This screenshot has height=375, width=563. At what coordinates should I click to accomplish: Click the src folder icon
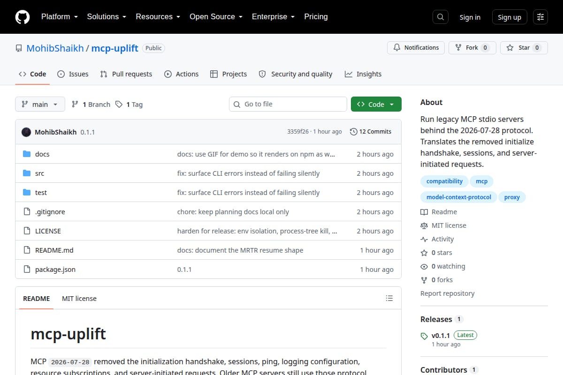(27, 173)
